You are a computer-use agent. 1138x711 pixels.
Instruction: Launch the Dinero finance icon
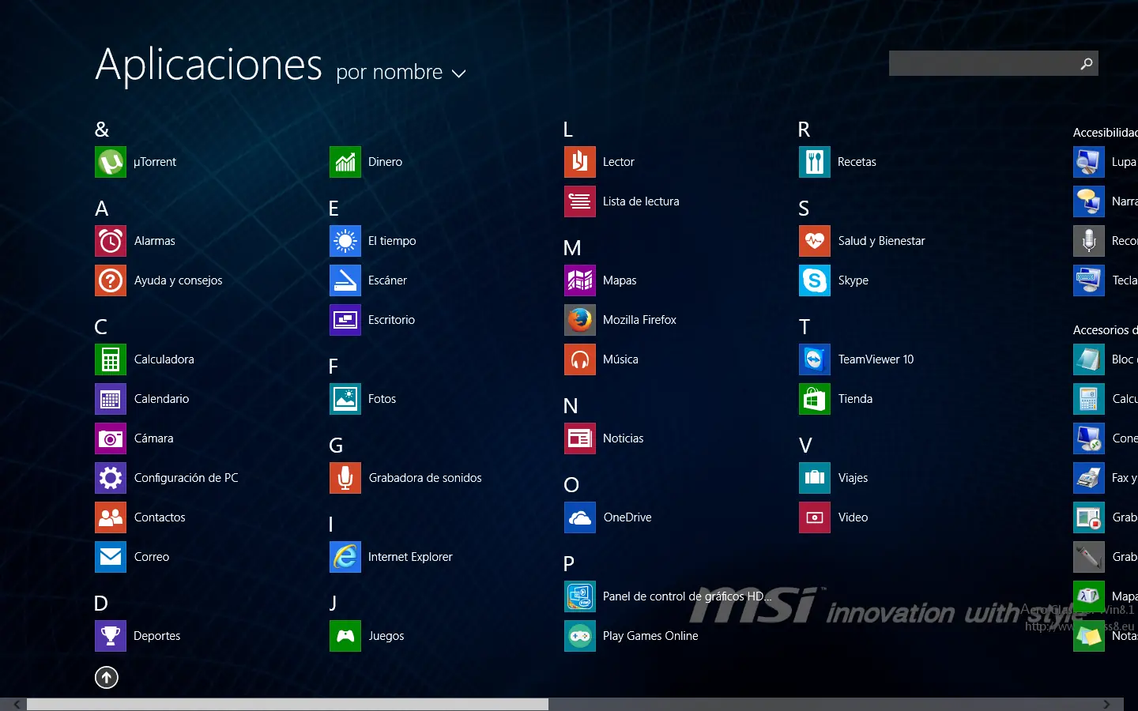point(345,162)
